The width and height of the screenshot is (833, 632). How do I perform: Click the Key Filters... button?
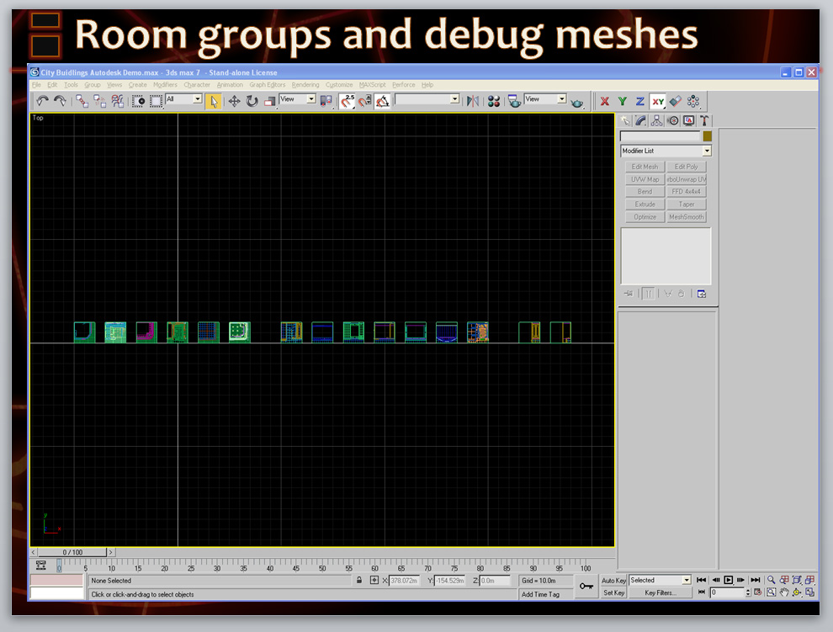[x=661, y=593]
